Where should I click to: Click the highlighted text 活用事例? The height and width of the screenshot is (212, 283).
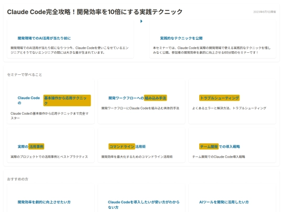[x=36, y=147]
